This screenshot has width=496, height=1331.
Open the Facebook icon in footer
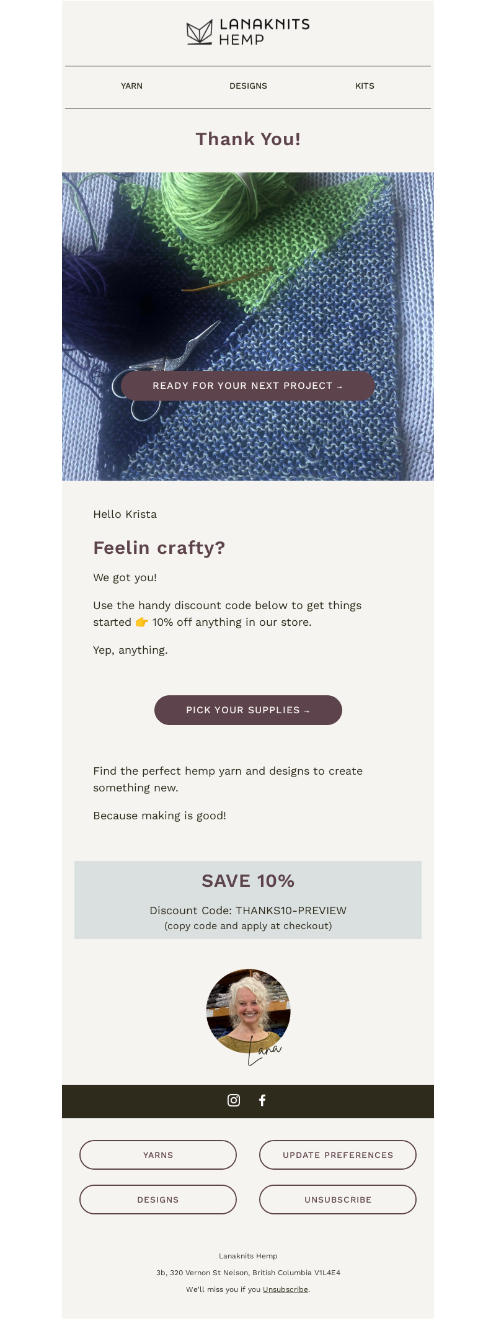pyautogui.click(x=262, y=1100)
